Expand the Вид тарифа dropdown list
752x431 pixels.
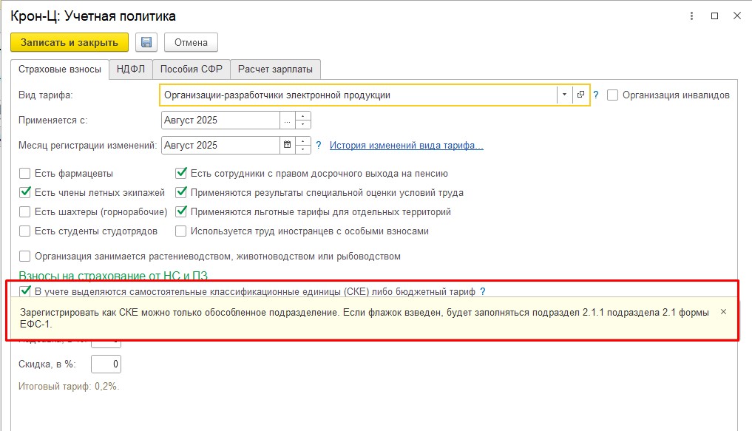[x=564, y=95]
